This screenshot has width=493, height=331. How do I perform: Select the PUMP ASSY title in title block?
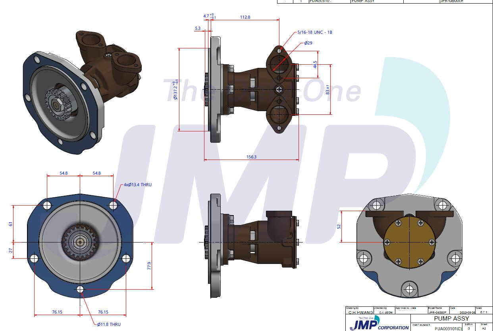point(451,318)
